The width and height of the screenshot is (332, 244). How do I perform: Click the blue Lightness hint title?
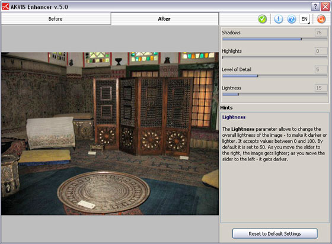click(234, 117)
